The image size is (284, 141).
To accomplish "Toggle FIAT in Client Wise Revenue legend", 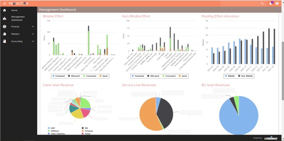I will [51, 128].
